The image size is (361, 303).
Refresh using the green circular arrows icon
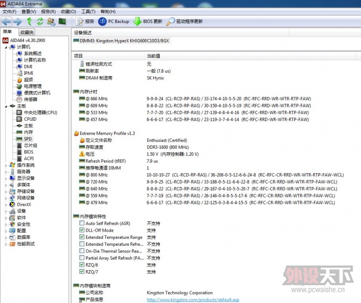pos(40,21)
